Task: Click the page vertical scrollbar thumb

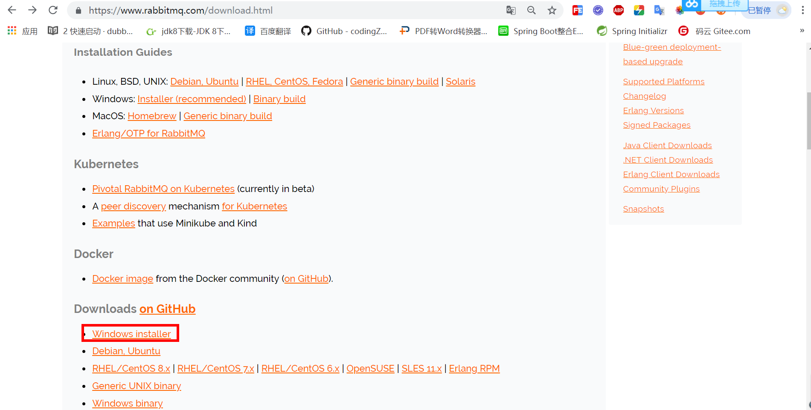Action: click(808, 121)
